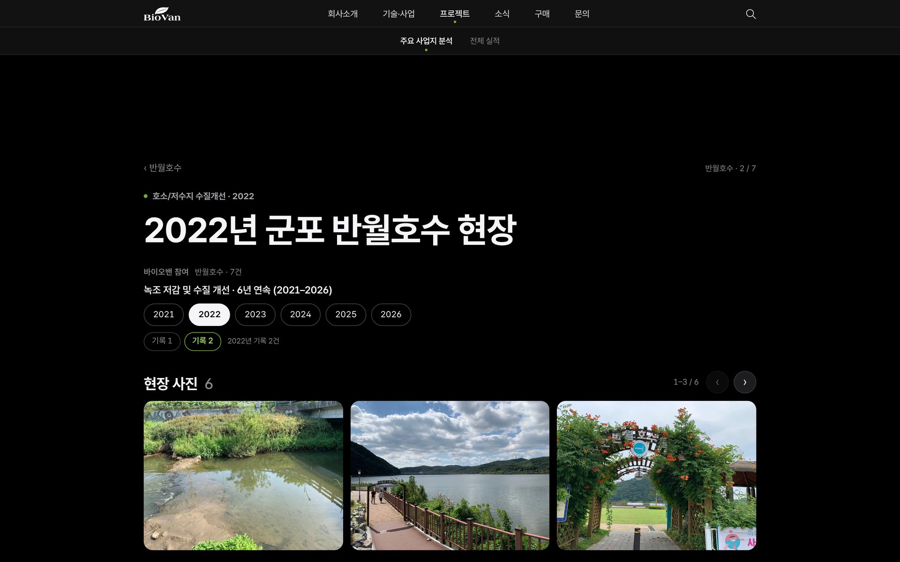Select year 2026 pill

(391, 314)
